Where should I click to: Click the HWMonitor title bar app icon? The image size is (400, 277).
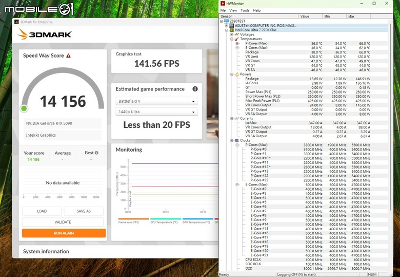pos(223,3)
